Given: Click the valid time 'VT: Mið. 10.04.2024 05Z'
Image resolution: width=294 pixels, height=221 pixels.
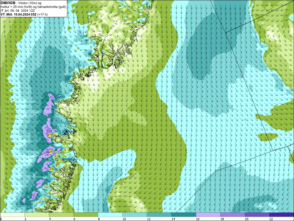Looking at the screenshot, I should [x=19, y=14].
